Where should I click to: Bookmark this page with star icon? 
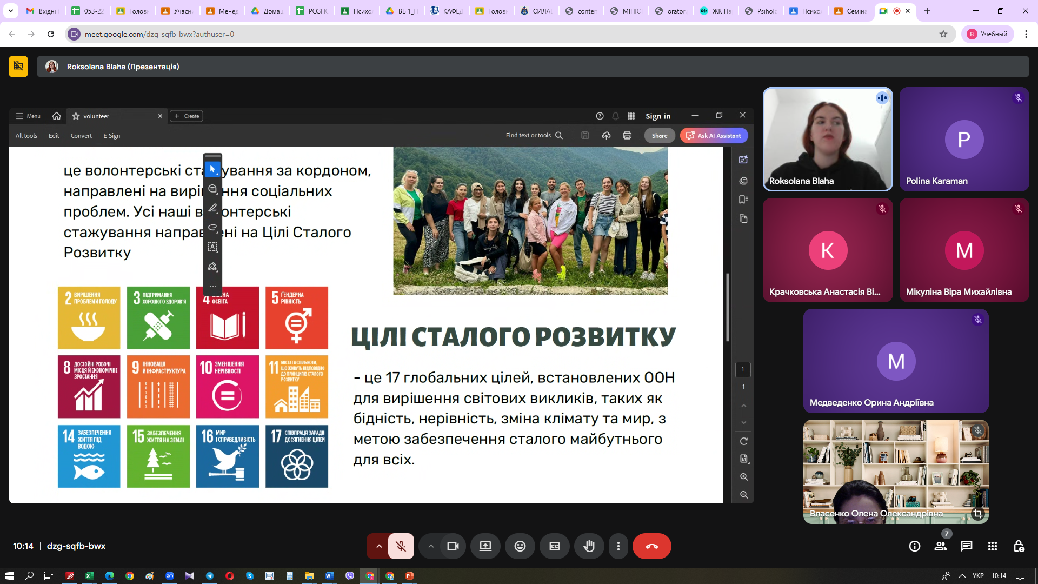[x=943, y=34]
